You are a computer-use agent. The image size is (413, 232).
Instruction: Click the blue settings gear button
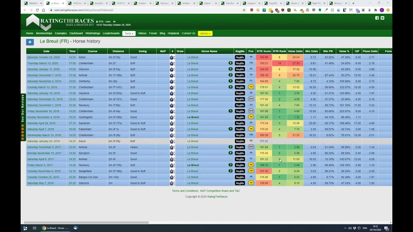coord(30,42)
